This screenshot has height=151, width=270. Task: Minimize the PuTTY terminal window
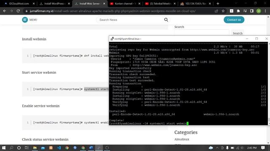click(247, 39)
